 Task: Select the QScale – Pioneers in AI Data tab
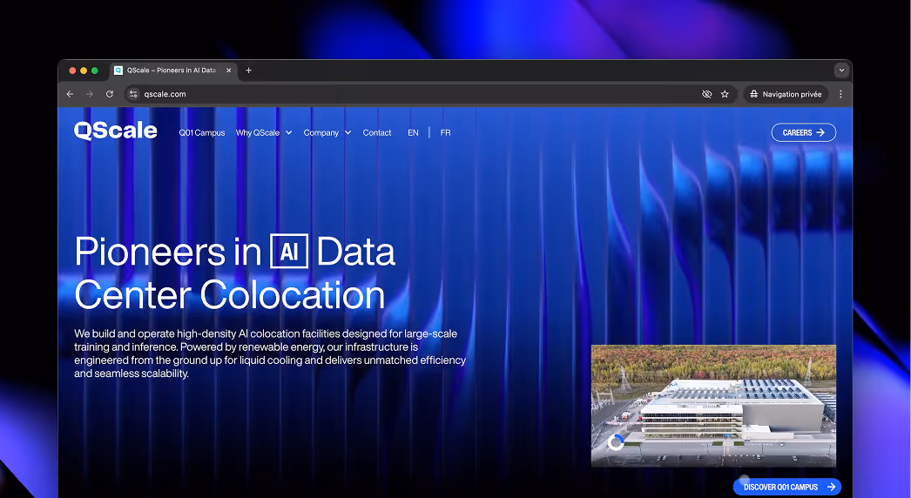175,71
